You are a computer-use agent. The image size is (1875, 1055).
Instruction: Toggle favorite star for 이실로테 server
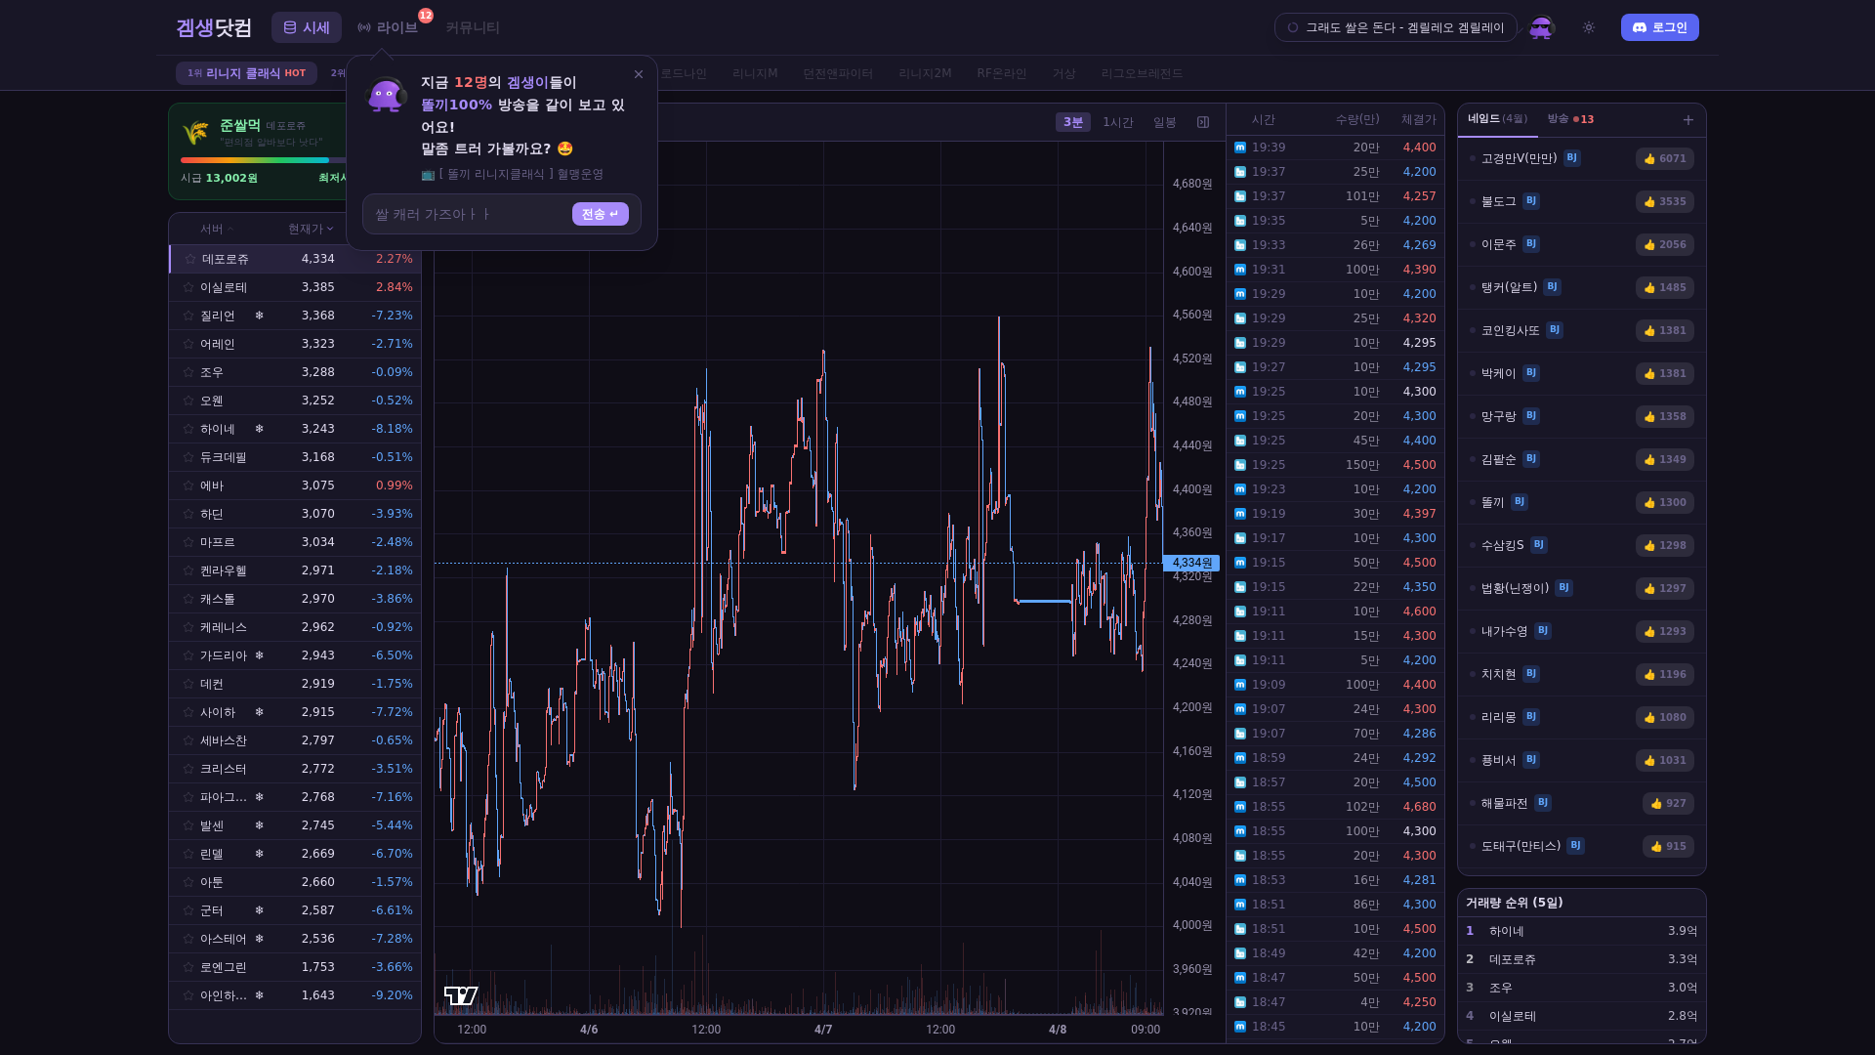pyautogui.click(x=188, y=287)
